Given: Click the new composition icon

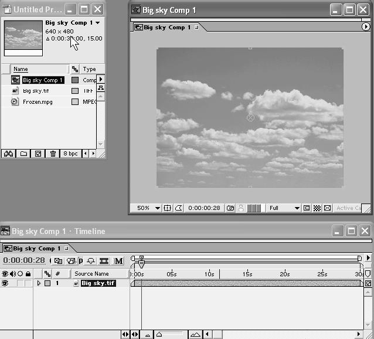Looking at the screenshot, I should (39, 154).
